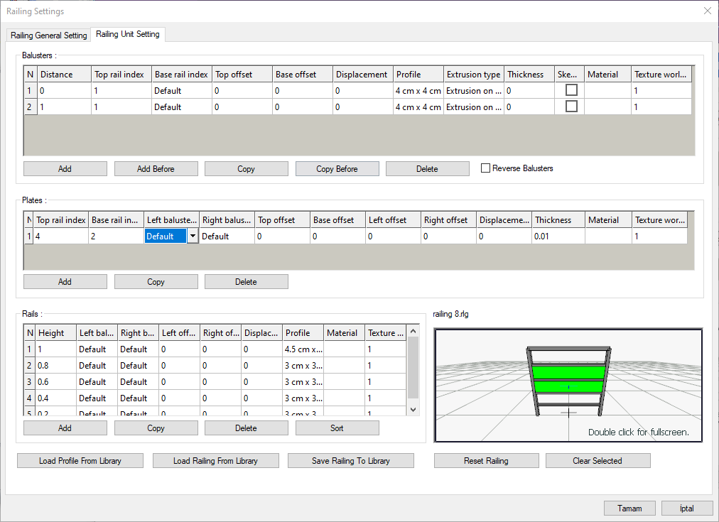
Task: Delete the selected plate
Action: pyautogui.click(x=246, y=282)
